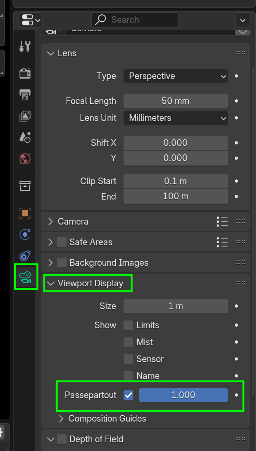Enable the Safe Areas checkbox
The height and width of the screenshot is (451, 256).
pos(62,242)
